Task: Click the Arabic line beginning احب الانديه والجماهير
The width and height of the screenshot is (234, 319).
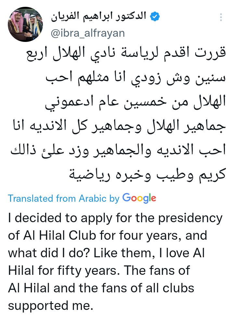Action: coord(118,150)
